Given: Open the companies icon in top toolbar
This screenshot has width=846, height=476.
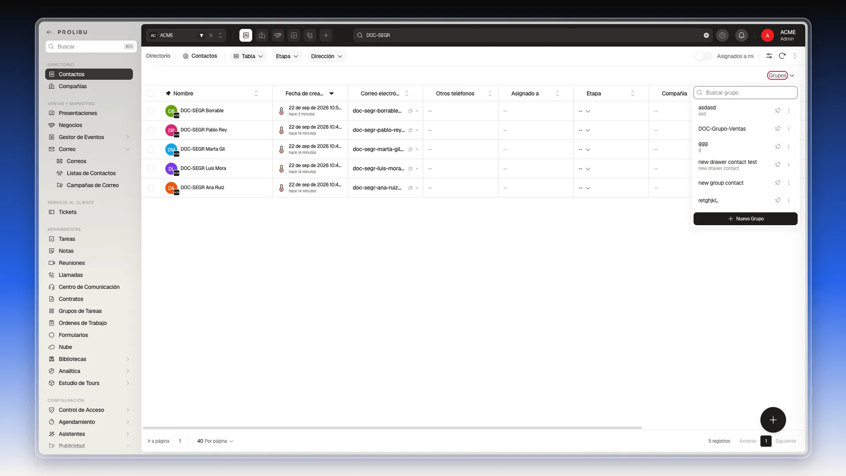Looking at the screenshot, I should [262, 35].
